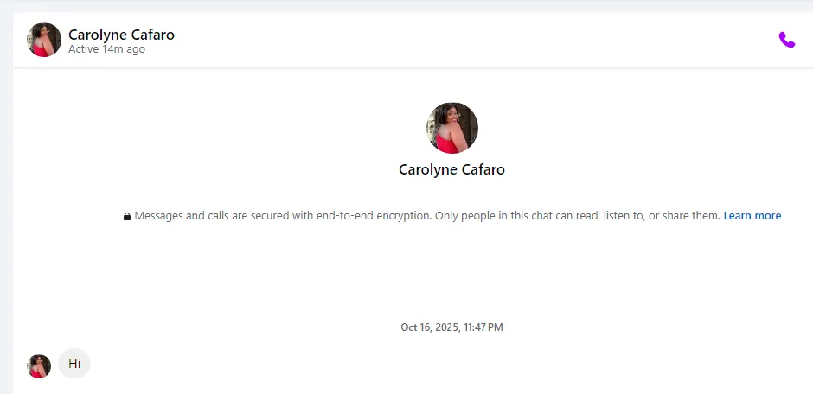813x394 pixels.
Task: Follow the Learn more link
Action: coord(752,216)
